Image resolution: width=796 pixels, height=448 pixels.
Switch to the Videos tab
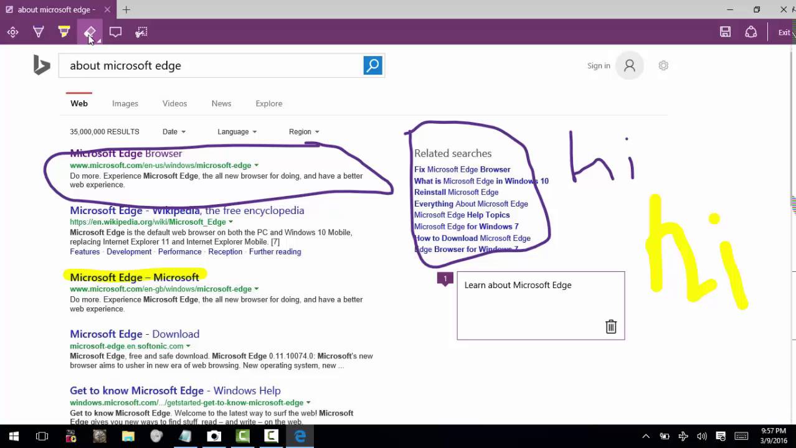[x=174, y=103]
